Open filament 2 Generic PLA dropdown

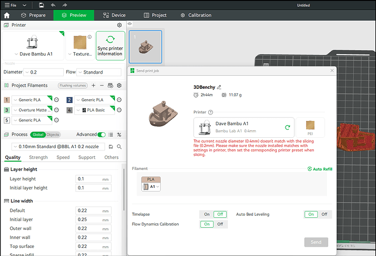coord(94,100)
